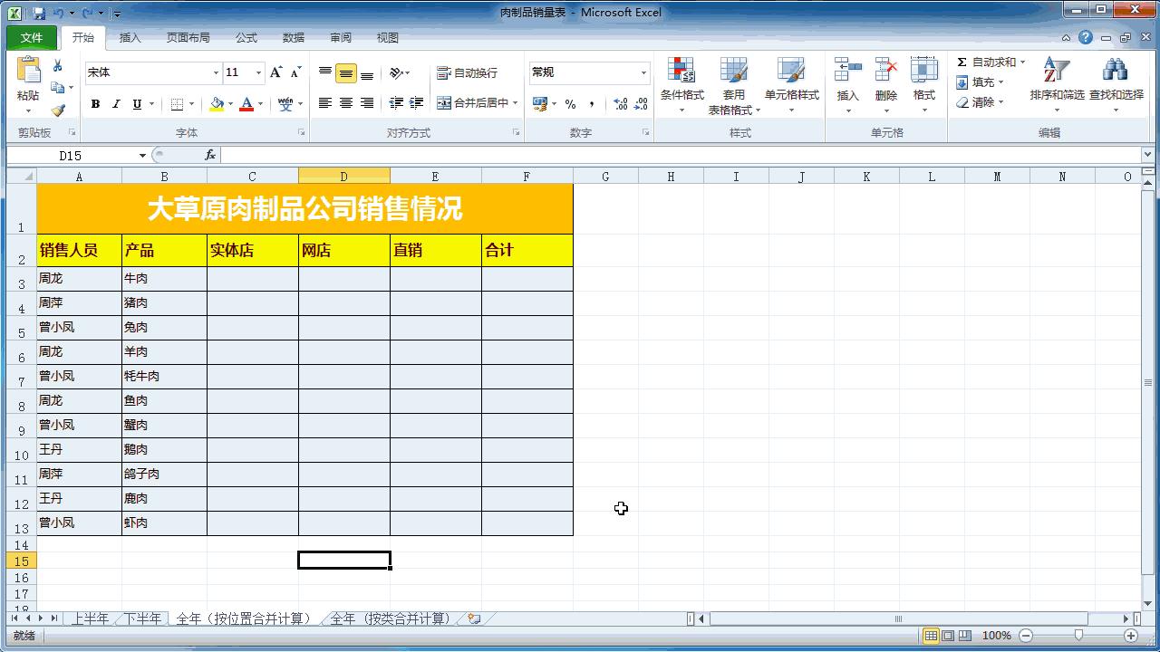Click the Cut scissors icon
The height and width of the screenshot is (652, 1160).
[x=58, y=66]
